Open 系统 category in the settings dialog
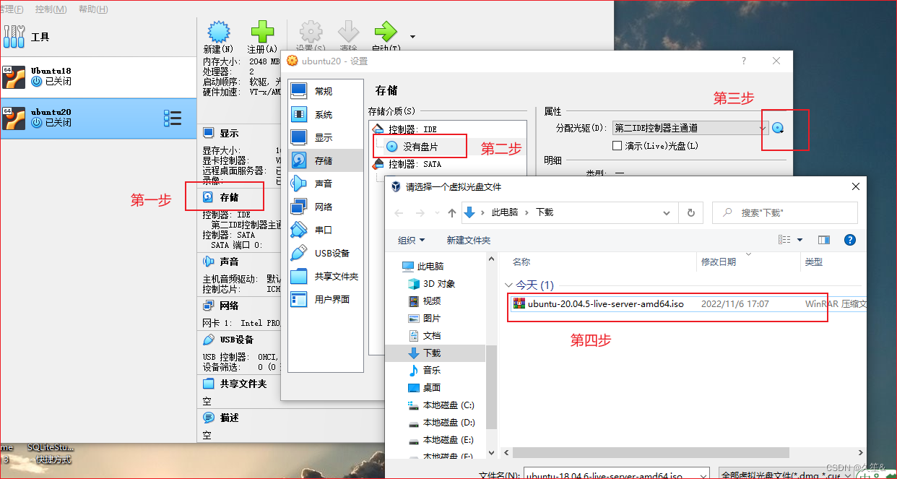 [x=325, y=114]
